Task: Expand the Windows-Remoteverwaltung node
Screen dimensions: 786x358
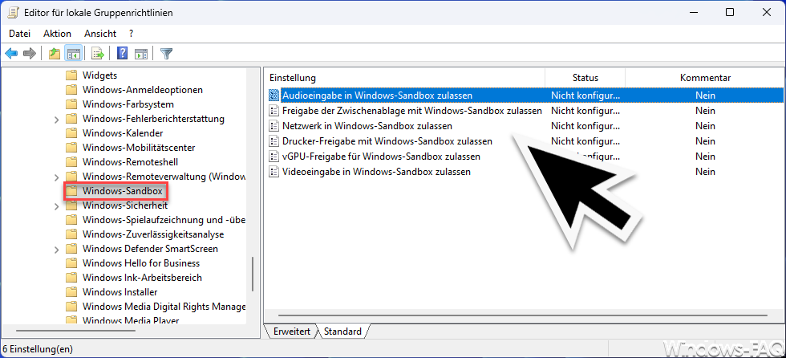Action: [x=57, y=177]
